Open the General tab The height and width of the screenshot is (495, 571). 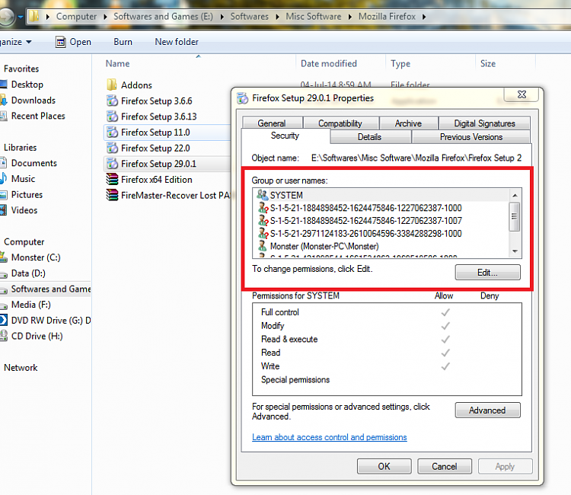(271, 123)
